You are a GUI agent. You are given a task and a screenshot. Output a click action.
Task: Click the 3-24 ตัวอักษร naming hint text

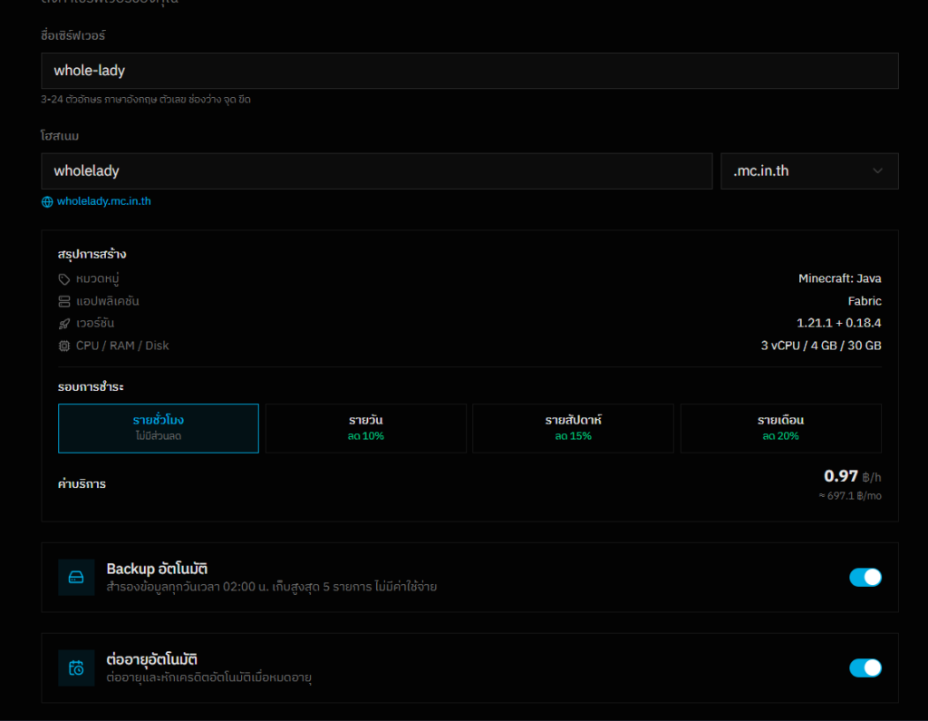(146, 100)
